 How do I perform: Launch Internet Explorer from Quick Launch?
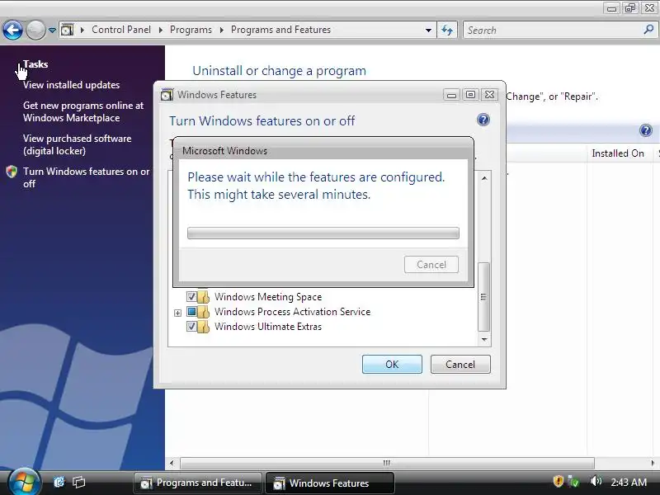pos(59,482)
